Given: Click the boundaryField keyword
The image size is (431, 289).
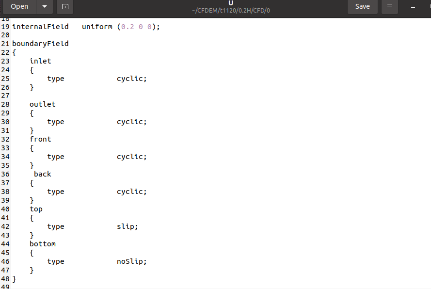Looking at the screenshot, I should (x=40, y=44).
